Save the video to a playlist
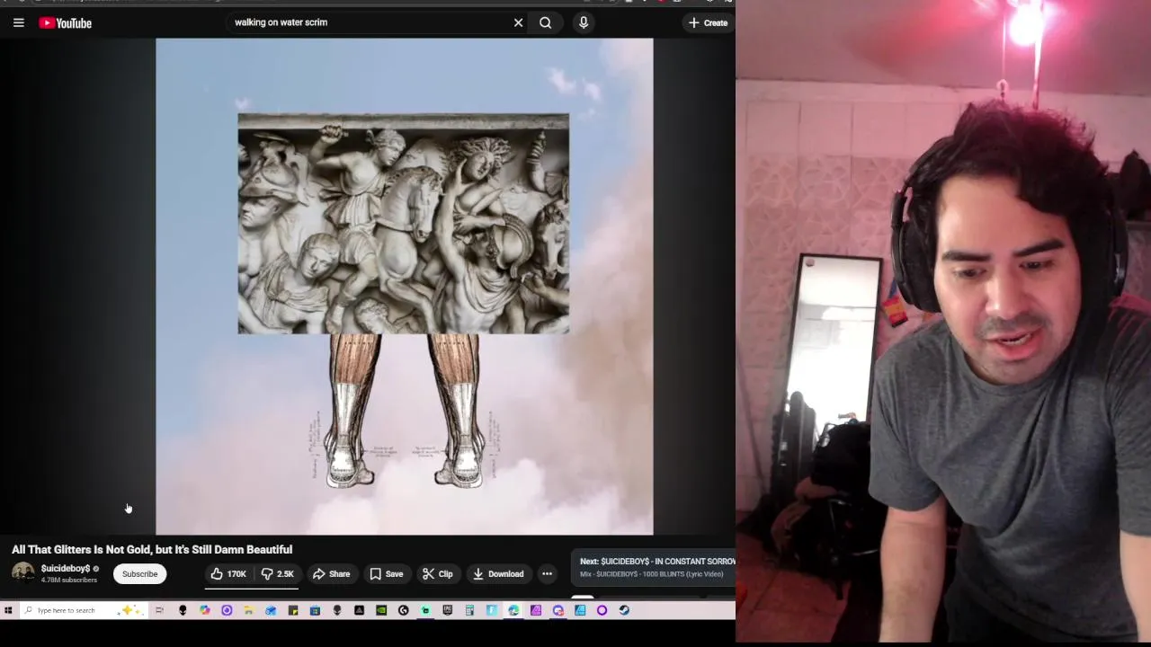 pyautogui.click(x=387, y=573)
